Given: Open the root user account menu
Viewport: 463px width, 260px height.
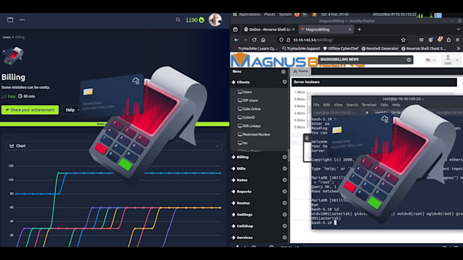Looking at the screenshot, I should coord(451,59).
